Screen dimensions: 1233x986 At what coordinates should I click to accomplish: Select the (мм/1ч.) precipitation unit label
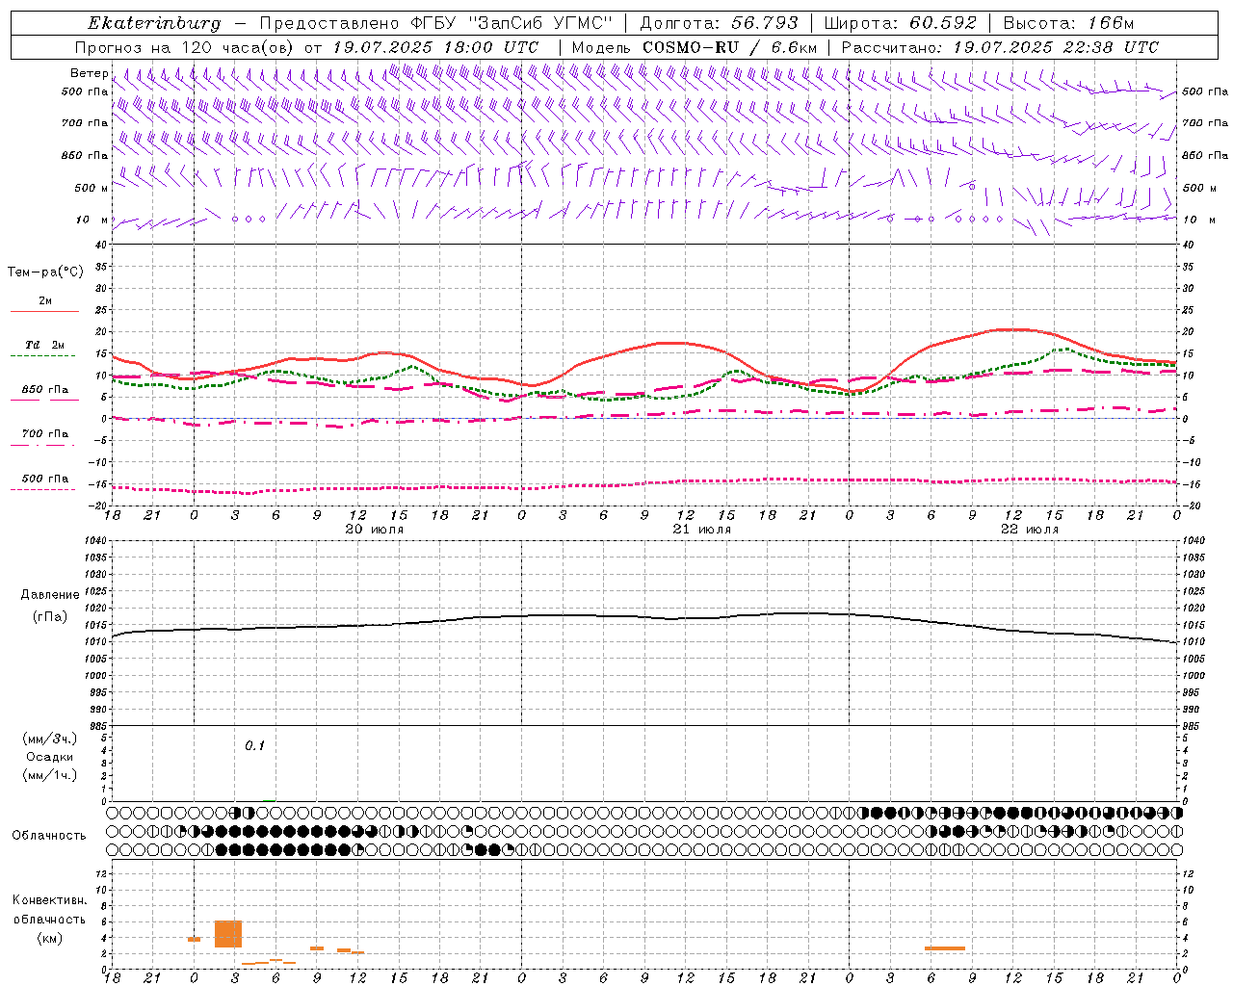[50, 775]
